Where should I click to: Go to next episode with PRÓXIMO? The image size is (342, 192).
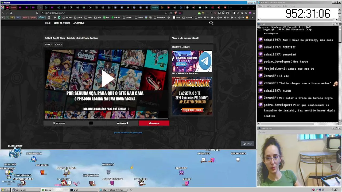[123, 123]
